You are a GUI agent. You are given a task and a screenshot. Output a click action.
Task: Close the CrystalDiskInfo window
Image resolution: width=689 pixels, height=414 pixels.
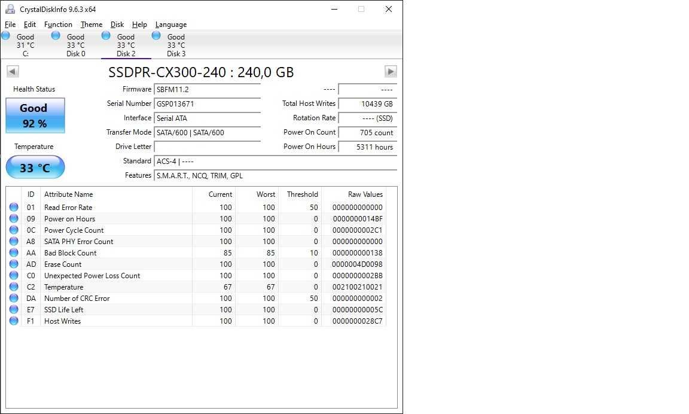(388, 9)
